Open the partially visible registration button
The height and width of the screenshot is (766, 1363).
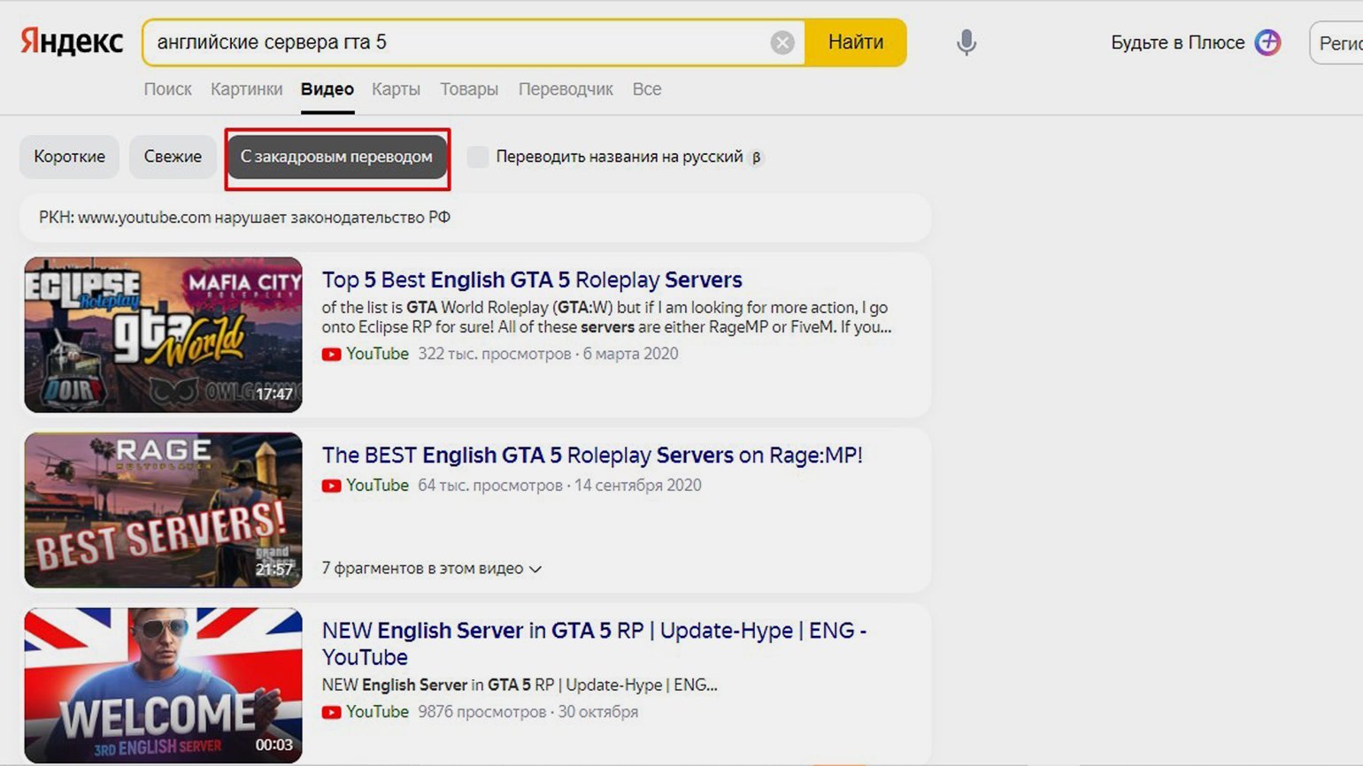click(x=1336, y=42)
